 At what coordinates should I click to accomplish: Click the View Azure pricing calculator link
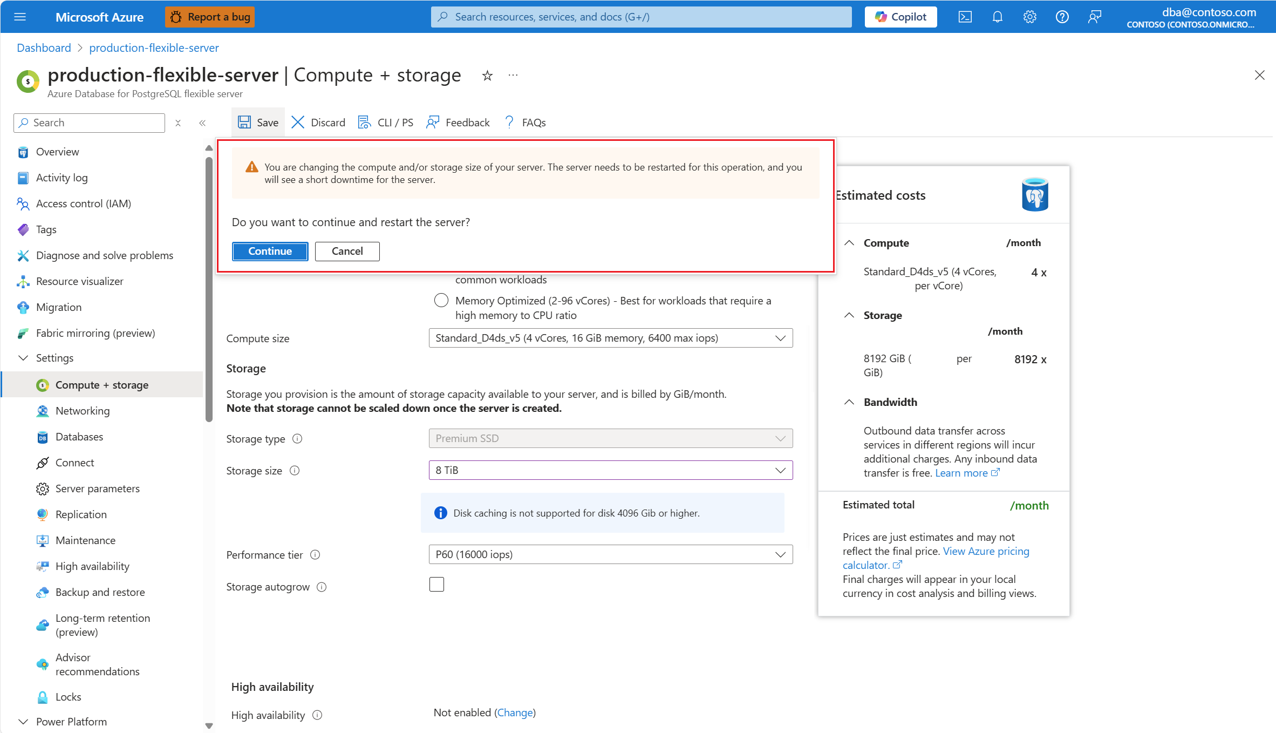tap(985, 551)
